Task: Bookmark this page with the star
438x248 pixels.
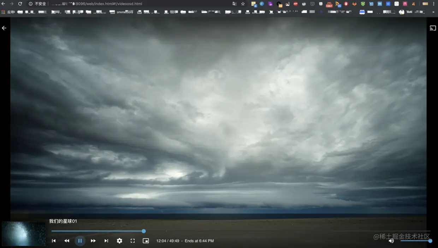Action: 243,4
